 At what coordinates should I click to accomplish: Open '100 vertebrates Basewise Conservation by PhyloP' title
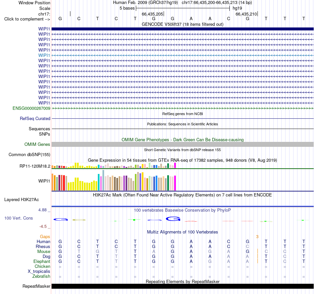click(x=182, y=210)
